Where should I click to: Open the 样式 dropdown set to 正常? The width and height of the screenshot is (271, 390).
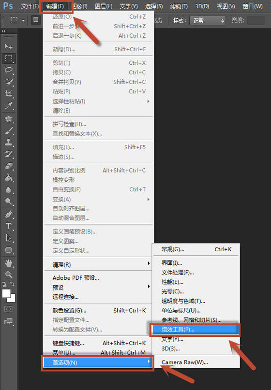(x=208, y=21)
